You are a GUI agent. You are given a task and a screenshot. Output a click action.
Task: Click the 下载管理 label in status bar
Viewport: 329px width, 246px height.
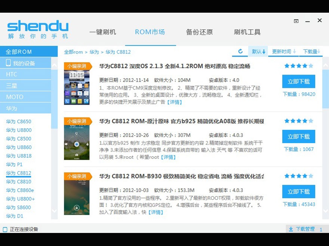pyautogui.click(x=305, y=229)
